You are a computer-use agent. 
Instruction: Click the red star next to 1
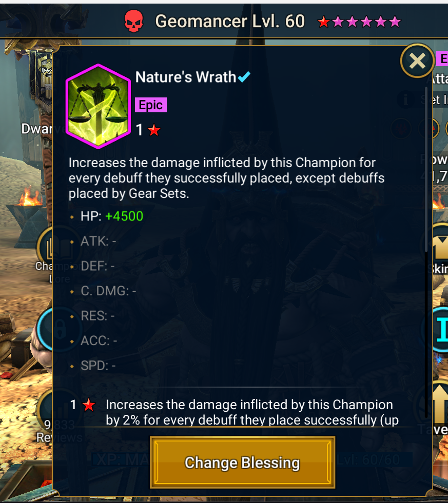click(154, 130)
